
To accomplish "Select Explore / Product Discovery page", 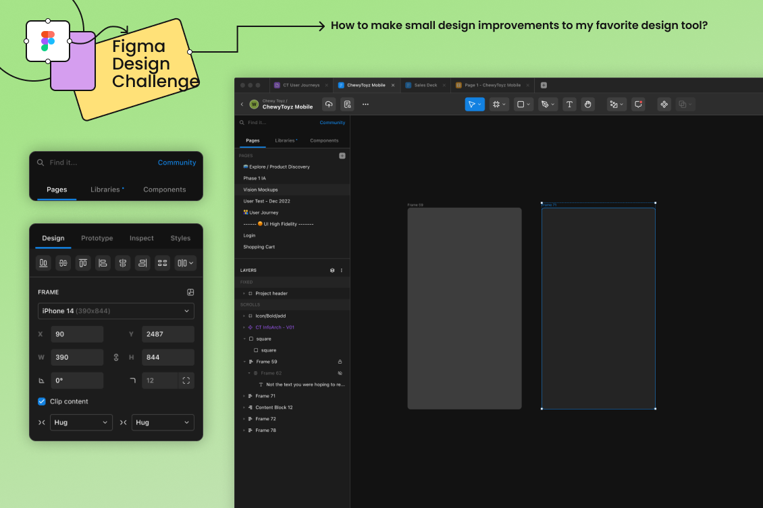I will [292, 167].
